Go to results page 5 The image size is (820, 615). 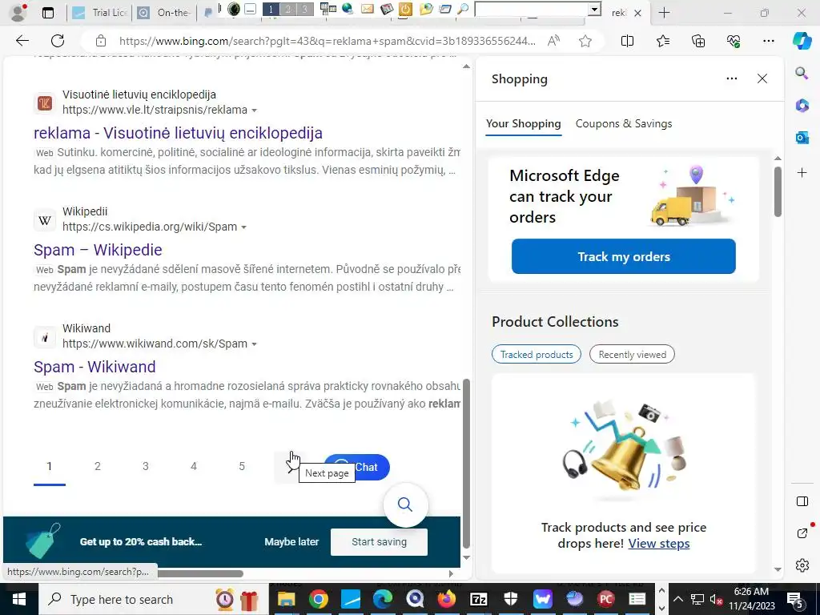pos(242,466)
